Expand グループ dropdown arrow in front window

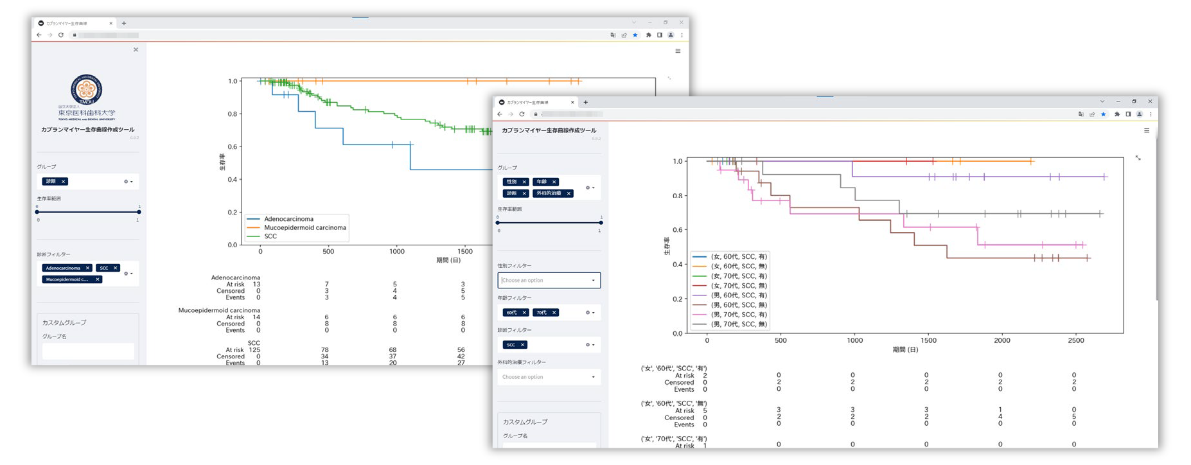pos(593,188)
